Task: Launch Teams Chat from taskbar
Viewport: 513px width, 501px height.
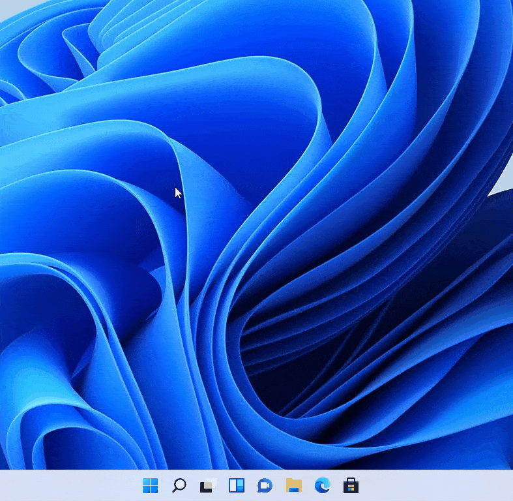Action: [265, 485]
